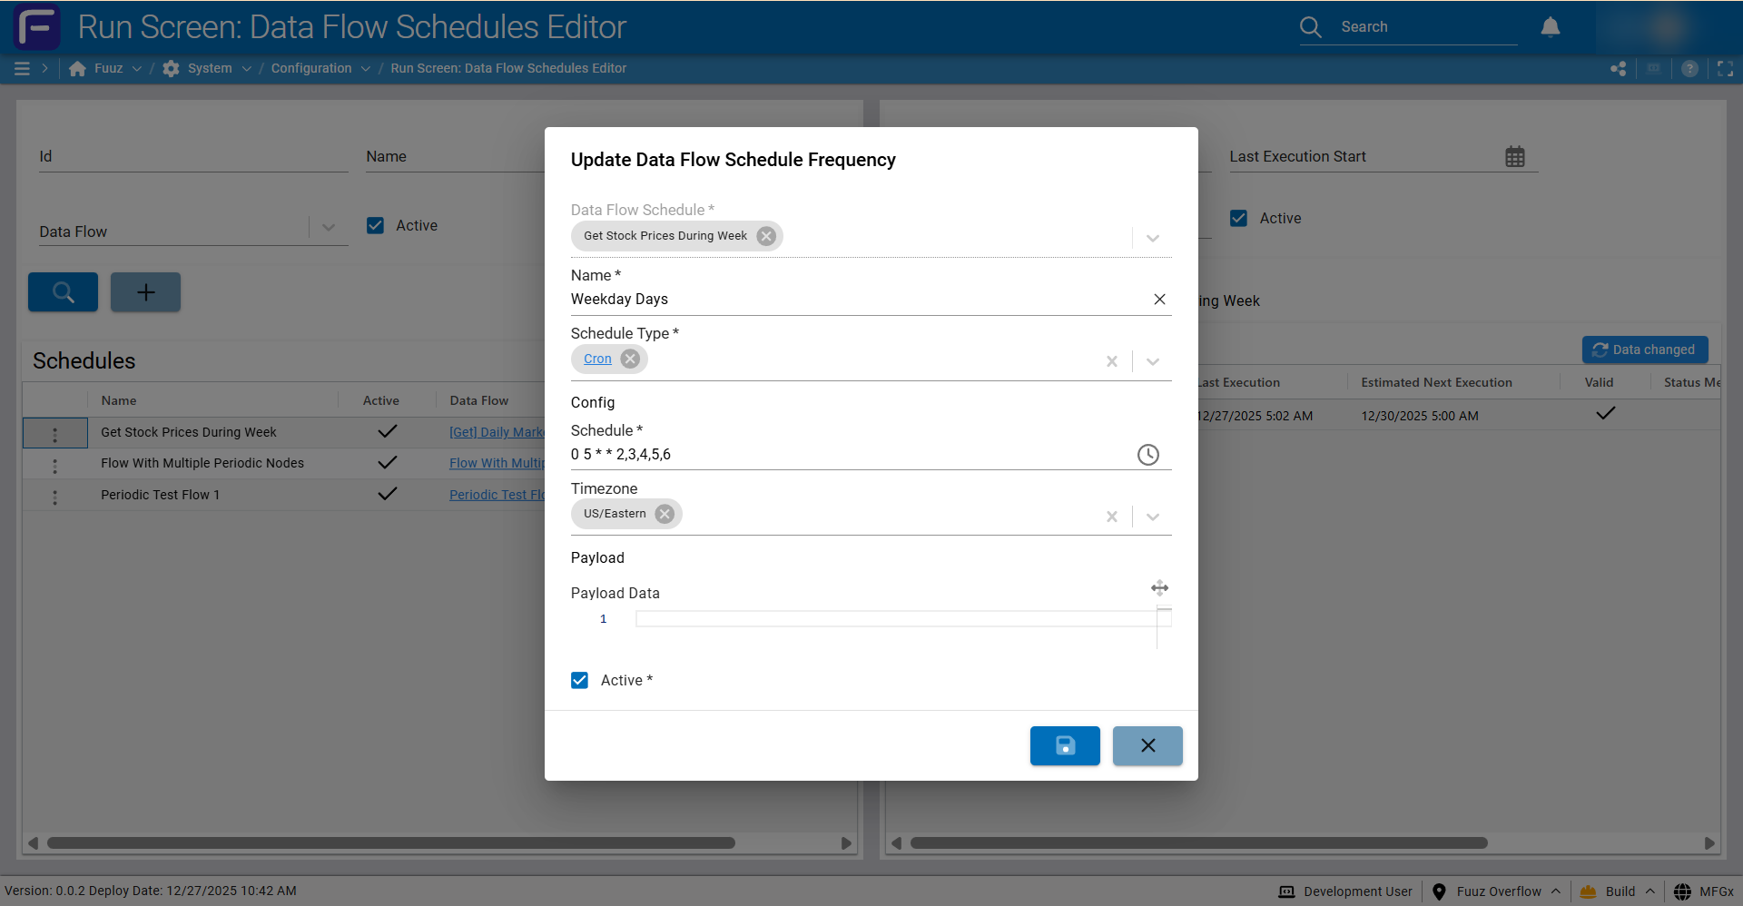
Task: Click the home icon in breadcrumb
Action: click(78, 68)
